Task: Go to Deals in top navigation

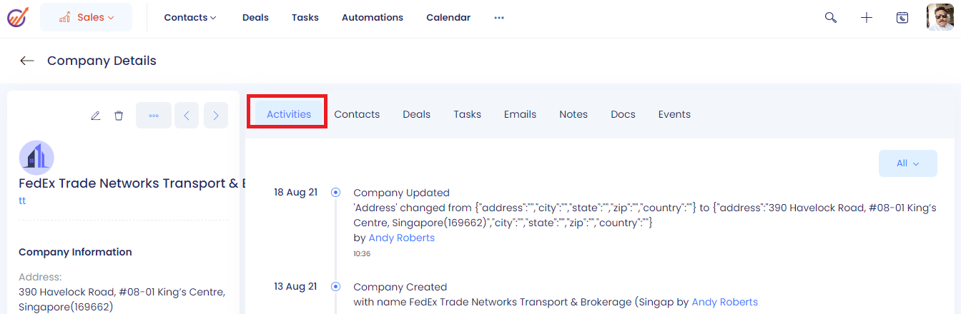Action: coord(255,17)
